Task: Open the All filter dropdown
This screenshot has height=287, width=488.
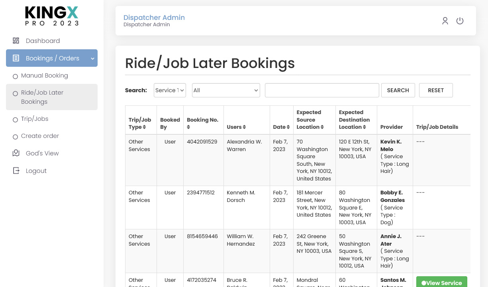Action: [x=226, y=90]
